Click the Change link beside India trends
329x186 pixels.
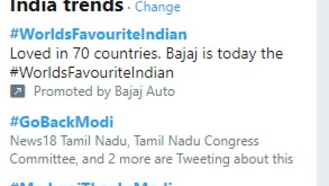tap(158, 7)
